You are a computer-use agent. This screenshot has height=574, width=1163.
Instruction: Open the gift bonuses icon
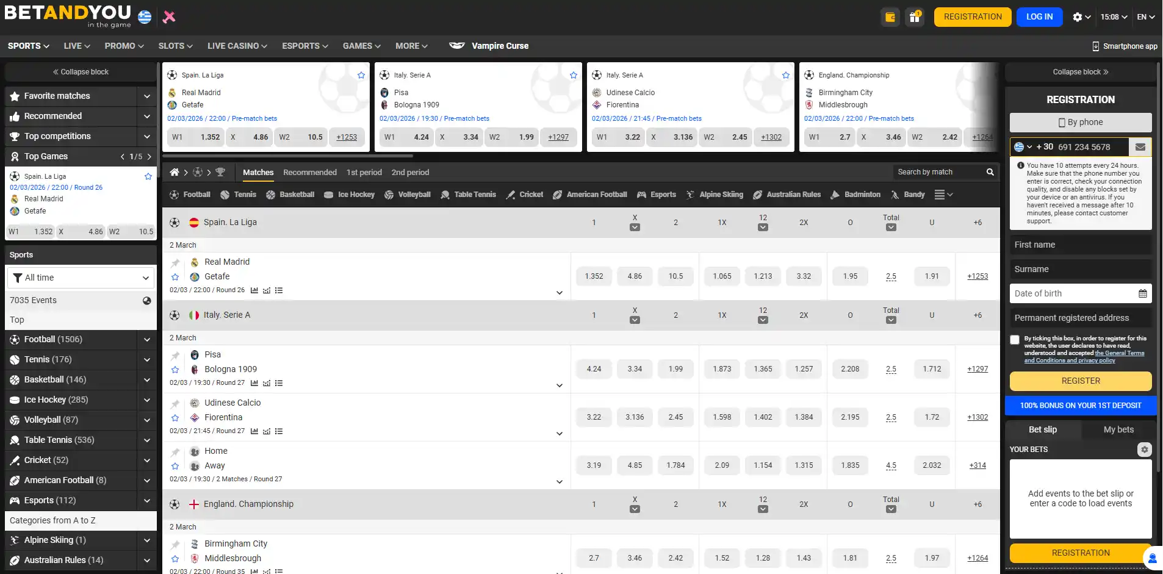(915, 17)
